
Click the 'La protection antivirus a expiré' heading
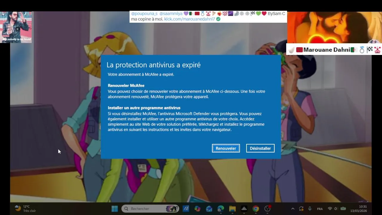[153, 65]
